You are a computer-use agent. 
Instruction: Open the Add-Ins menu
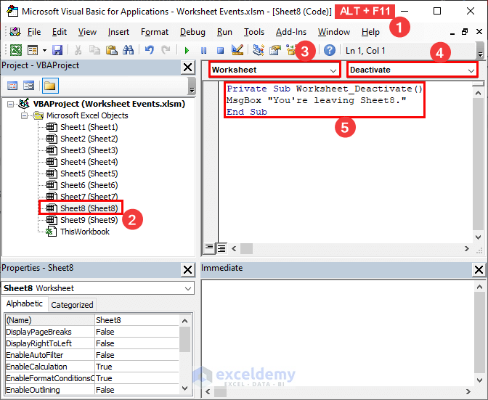(x=291, y=32)
